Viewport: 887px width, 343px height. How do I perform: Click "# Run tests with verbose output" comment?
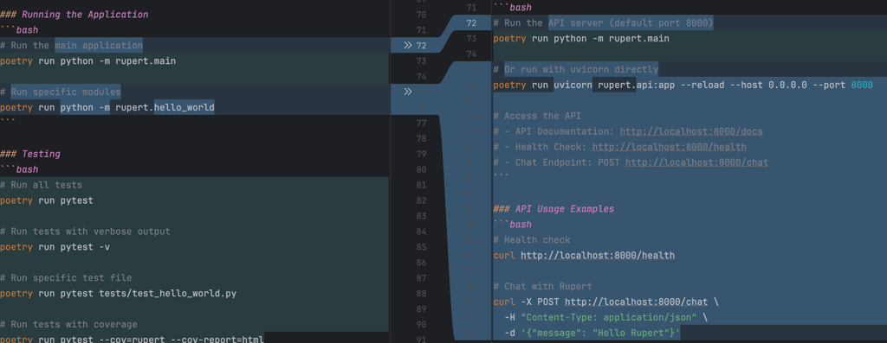[85, 232]
